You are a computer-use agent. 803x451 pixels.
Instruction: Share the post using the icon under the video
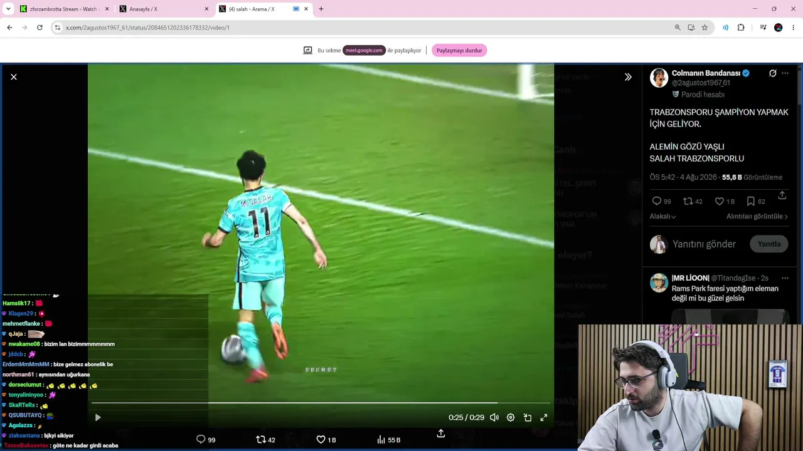[x=441, y=433]
